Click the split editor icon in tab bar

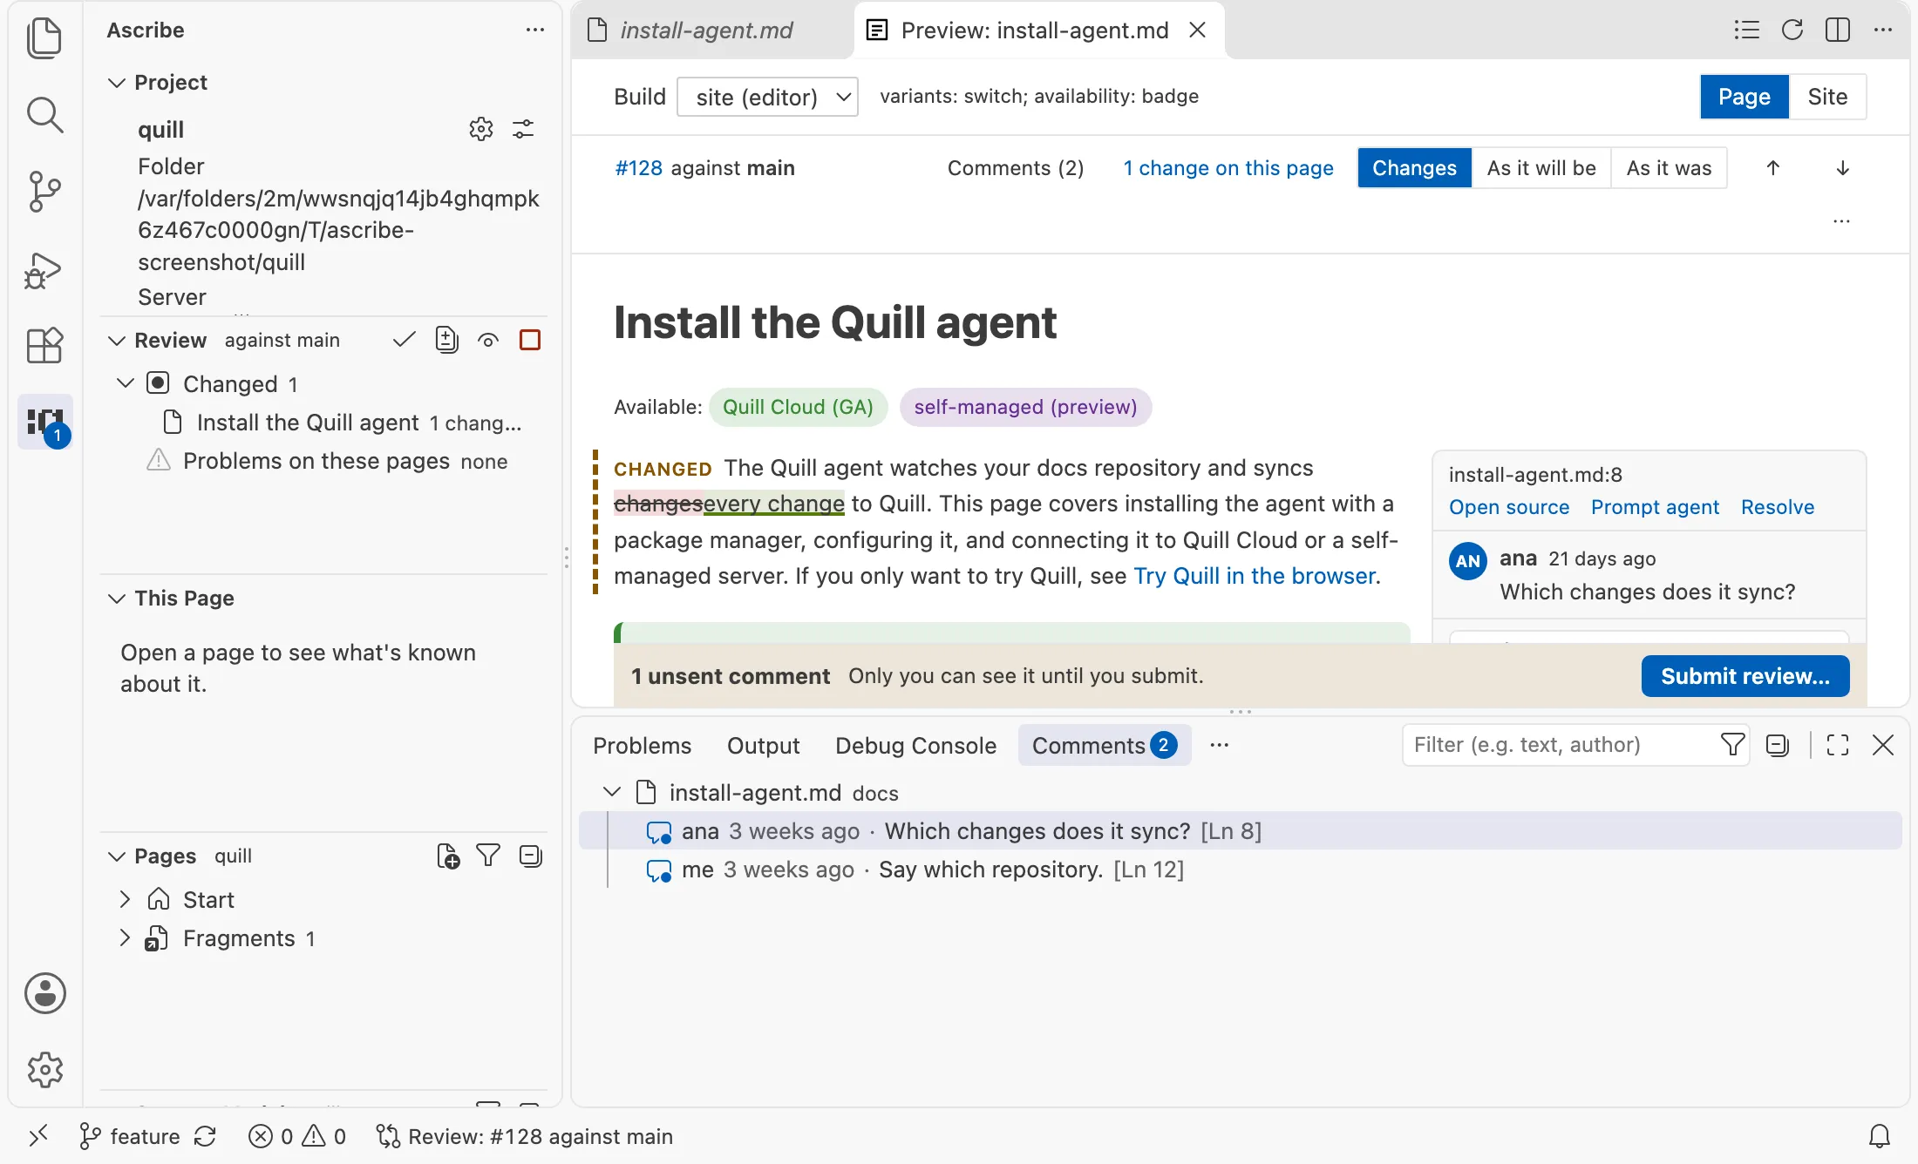pyautogui.click(x=1837, y=30)
